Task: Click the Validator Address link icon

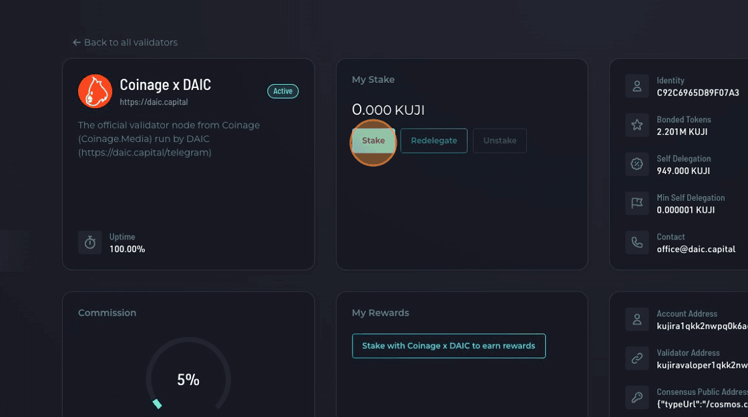Action: click(637, 358)
